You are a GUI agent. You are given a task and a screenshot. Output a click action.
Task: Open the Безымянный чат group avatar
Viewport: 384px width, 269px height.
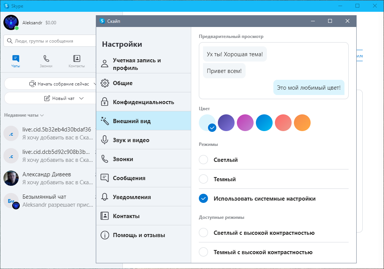click(11, 201)
